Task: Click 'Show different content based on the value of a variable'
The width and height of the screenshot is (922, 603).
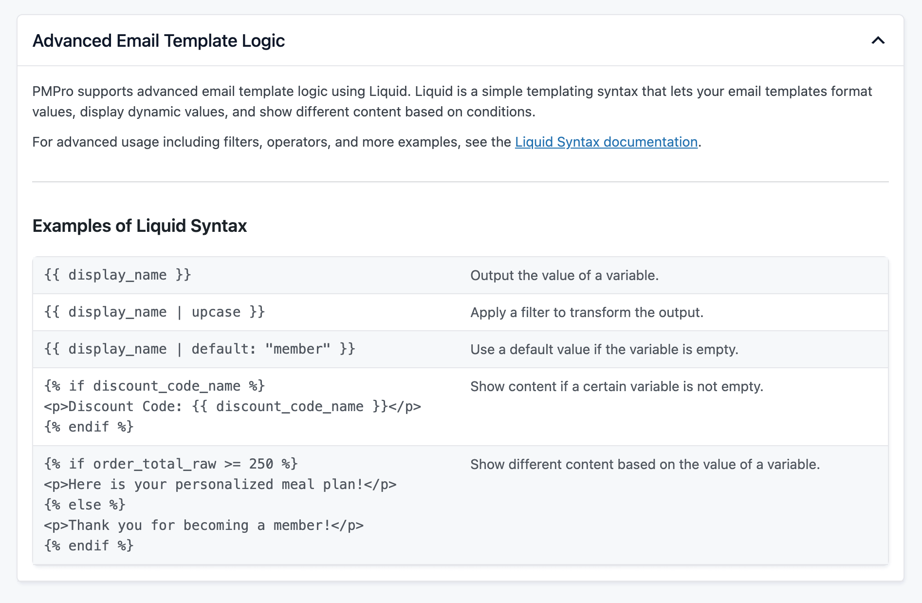Action: (645, 464)
